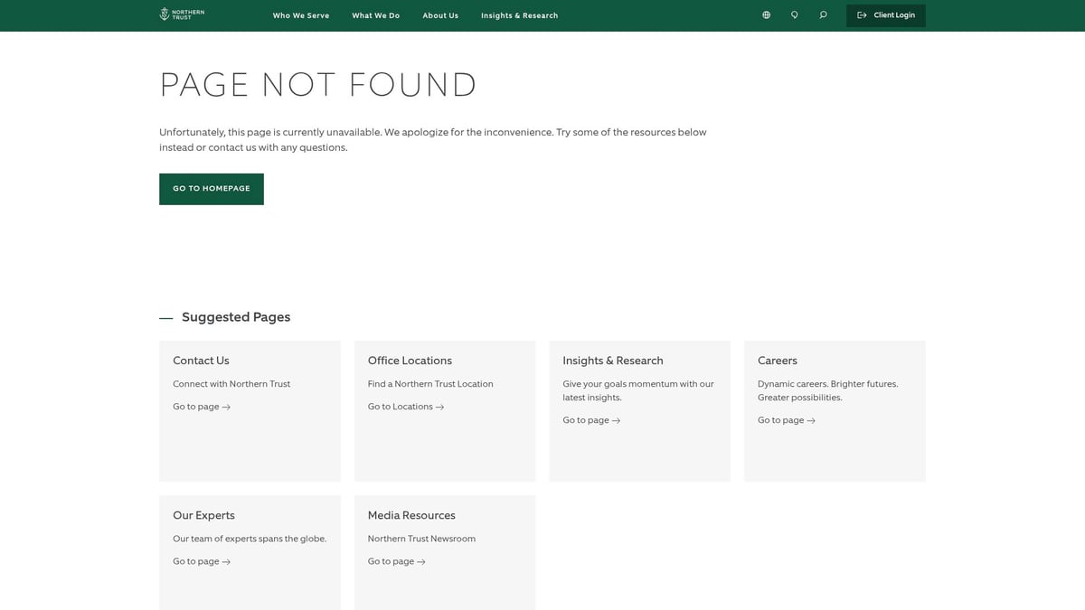The image size is (1085, 610).
Task: Click the 'Connect with Northern Trust' text
Action: [x=231, y=384]
